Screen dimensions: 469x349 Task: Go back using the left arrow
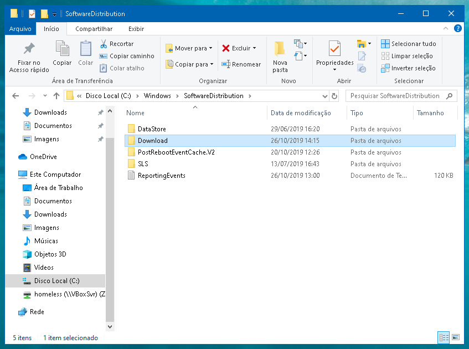(x=16, y=96)
